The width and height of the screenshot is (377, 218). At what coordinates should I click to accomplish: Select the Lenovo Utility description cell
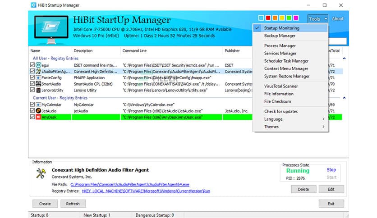[x=85, y=90]
